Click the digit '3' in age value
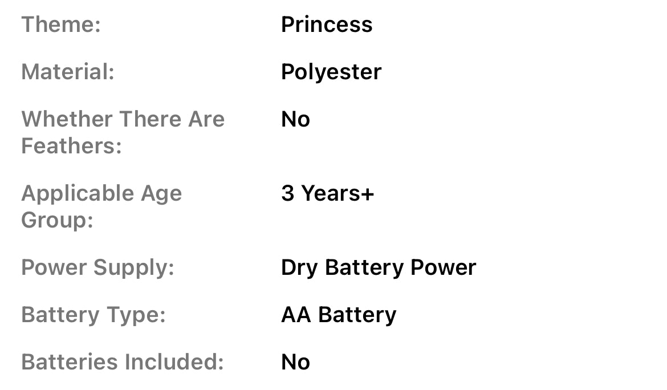 pyautogui.click(x=288, y=193)
